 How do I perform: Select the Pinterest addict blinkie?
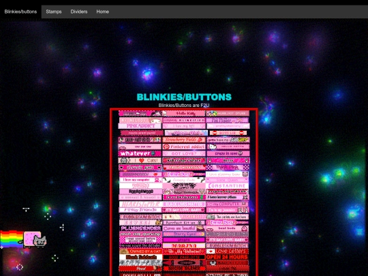[x=184, y=147]
